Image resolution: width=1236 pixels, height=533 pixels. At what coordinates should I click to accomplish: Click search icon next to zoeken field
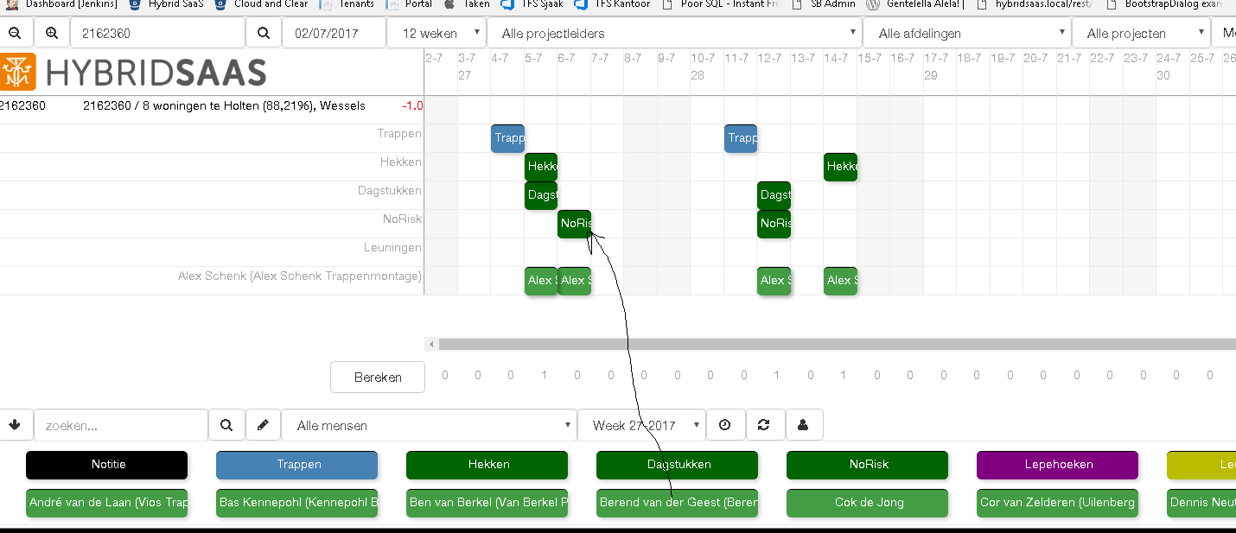[226, 425]
